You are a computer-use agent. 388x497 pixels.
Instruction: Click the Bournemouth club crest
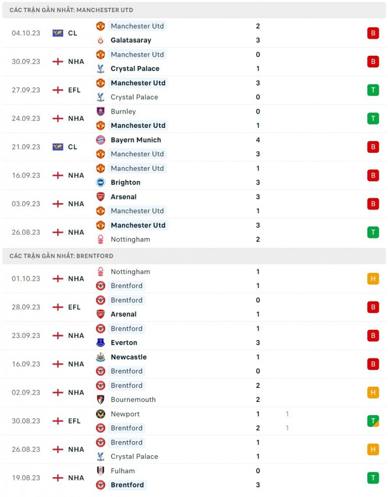(100, 400)
